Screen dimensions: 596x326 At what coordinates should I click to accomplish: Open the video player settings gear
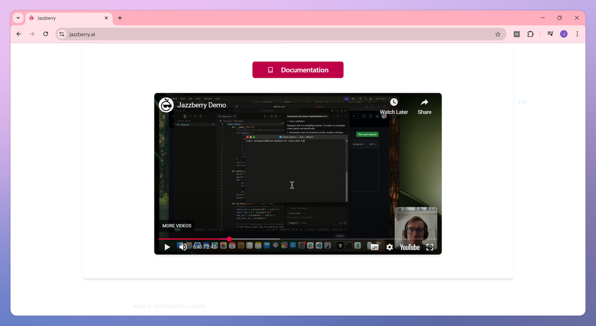click(389, 247)
